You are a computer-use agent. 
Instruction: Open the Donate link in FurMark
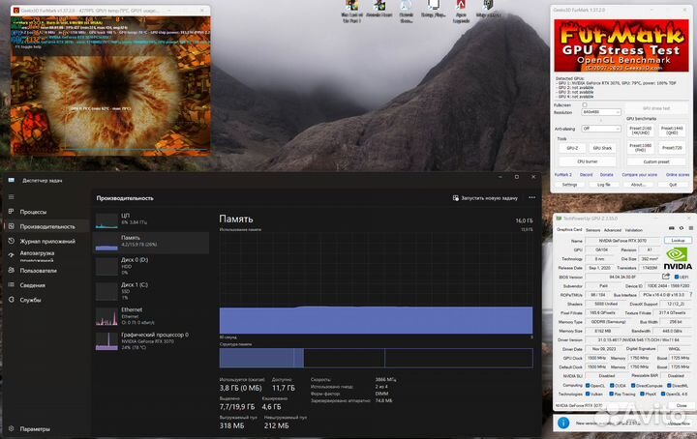point(606,174)
